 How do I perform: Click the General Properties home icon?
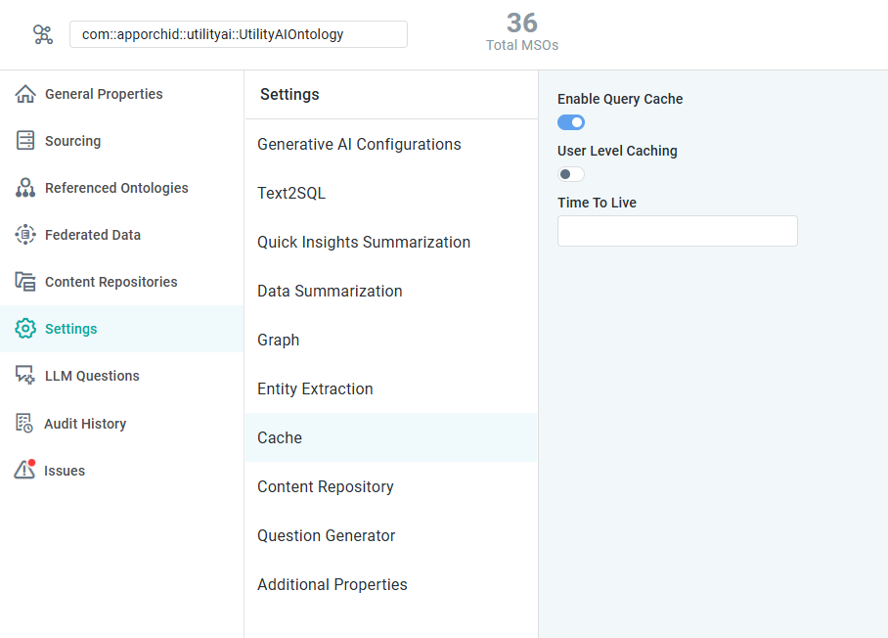[x=25, y=94]
